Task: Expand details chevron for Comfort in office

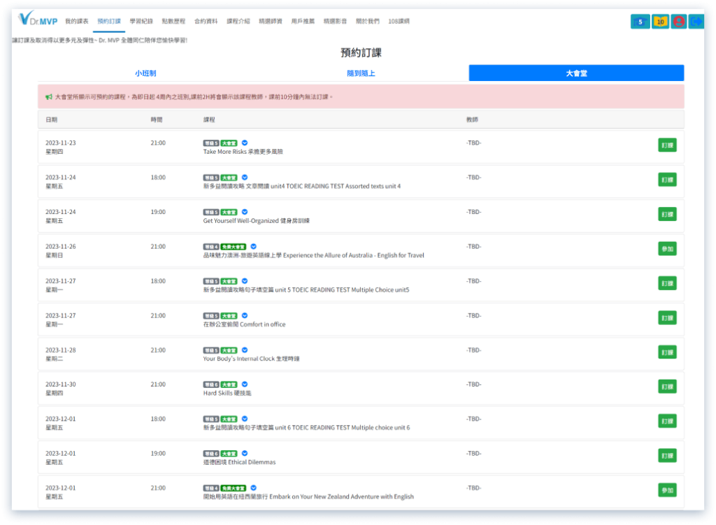Action: point(245,315)
